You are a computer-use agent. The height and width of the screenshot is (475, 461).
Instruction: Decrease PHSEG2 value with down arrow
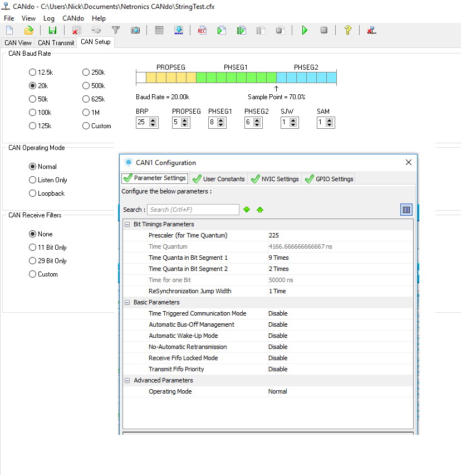pyautogui.click(x=257, y=124)
